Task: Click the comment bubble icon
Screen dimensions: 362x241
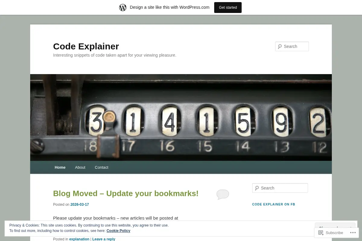Action: coord(223,194)
